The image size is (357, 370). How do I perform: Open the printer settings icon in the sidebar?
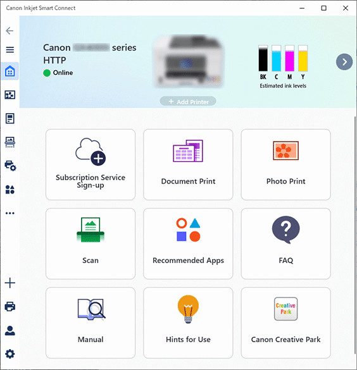click(10, 166)
